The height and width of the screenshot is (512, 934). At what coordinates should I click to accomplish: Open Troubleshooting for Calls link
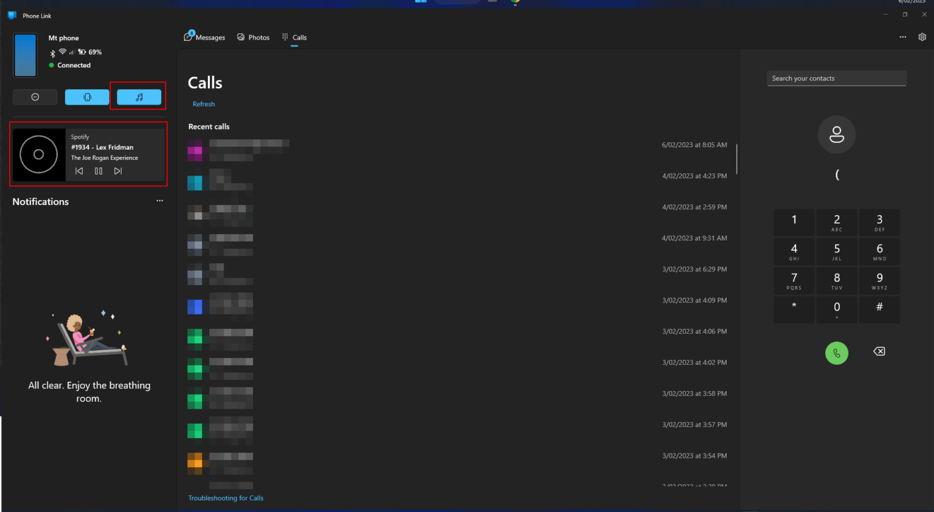point(226,498)
